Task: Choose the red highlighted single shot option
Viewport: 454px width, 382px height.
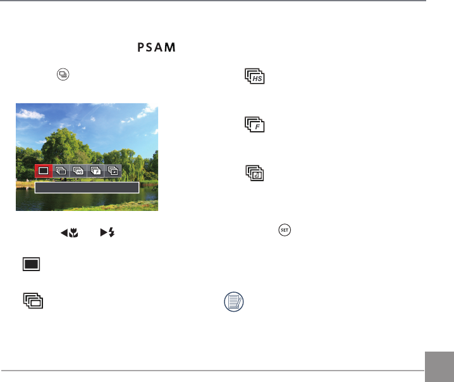Action: click(44, 171)
